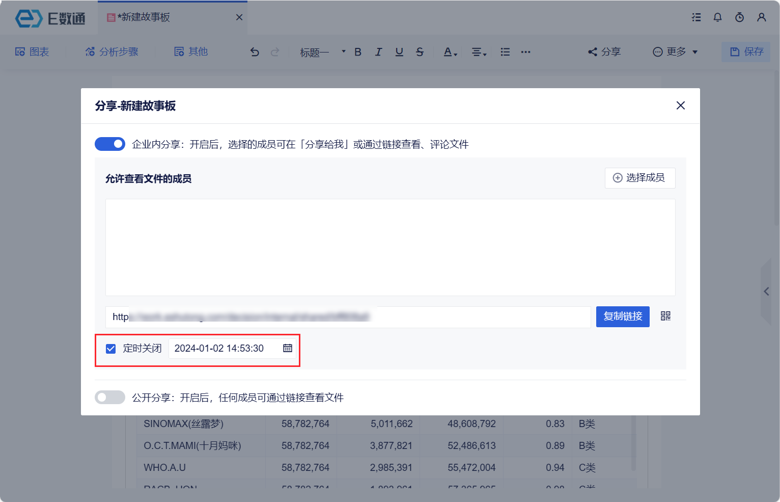Toggle italic formatting
Screen dimensions: 780x502
click(378, 52)
